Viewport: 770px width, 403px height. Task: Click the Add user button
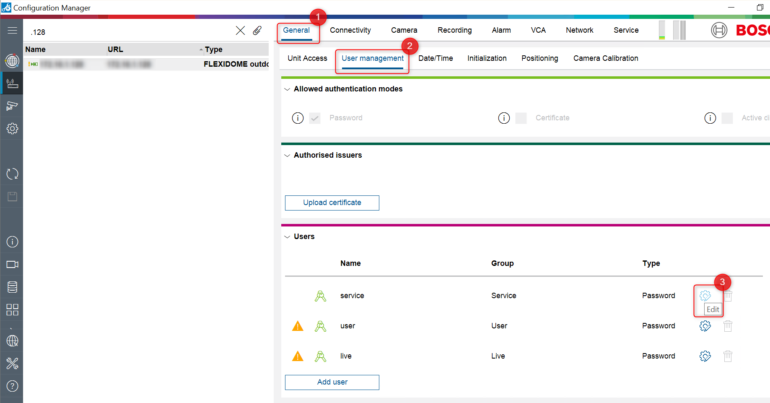[332, 382]
